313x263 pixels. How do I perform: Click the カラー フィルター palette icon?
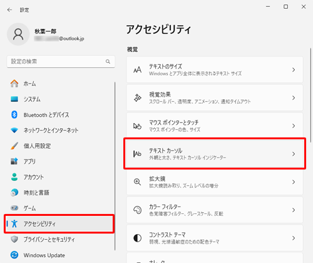pos(137,210)
